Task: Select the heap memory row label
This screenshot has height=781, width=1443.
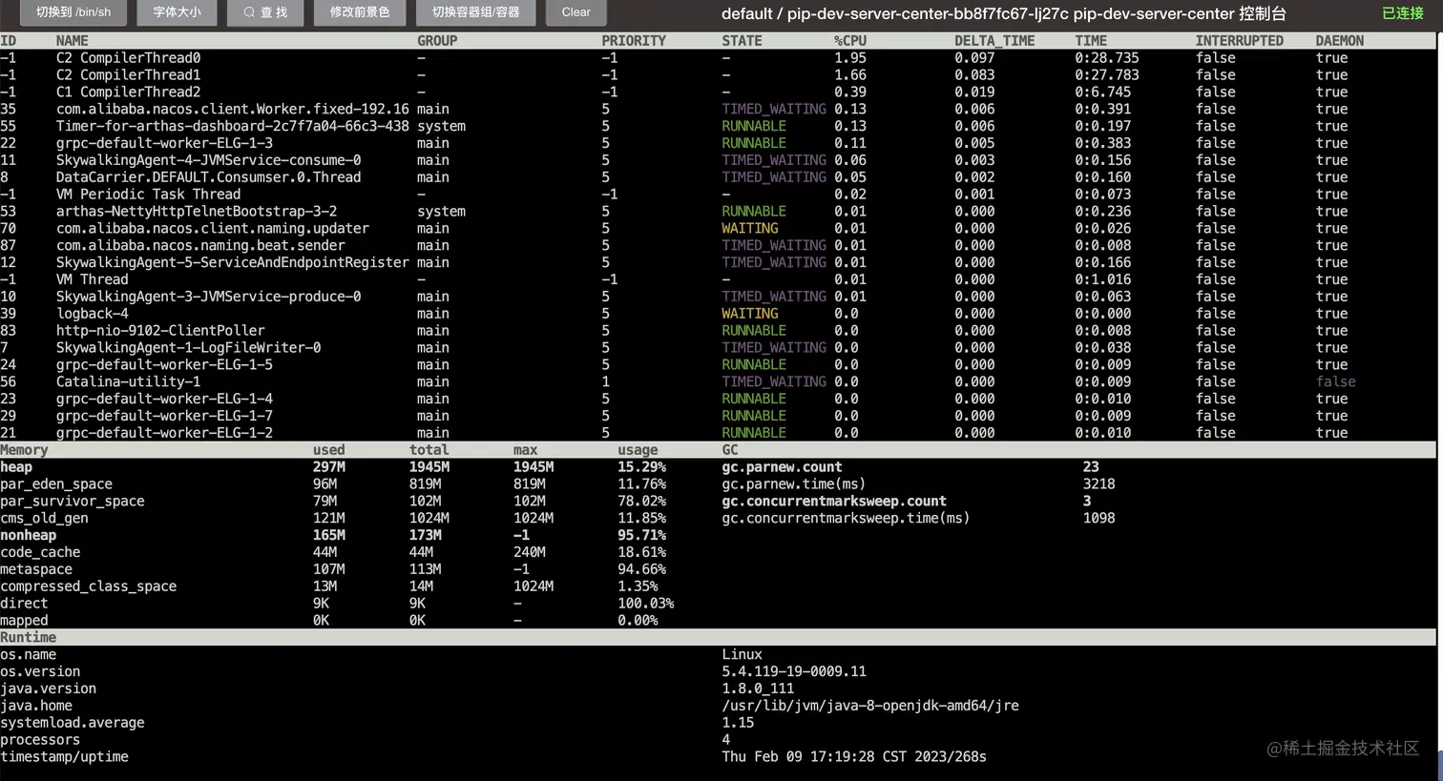Action: (16, 467)
